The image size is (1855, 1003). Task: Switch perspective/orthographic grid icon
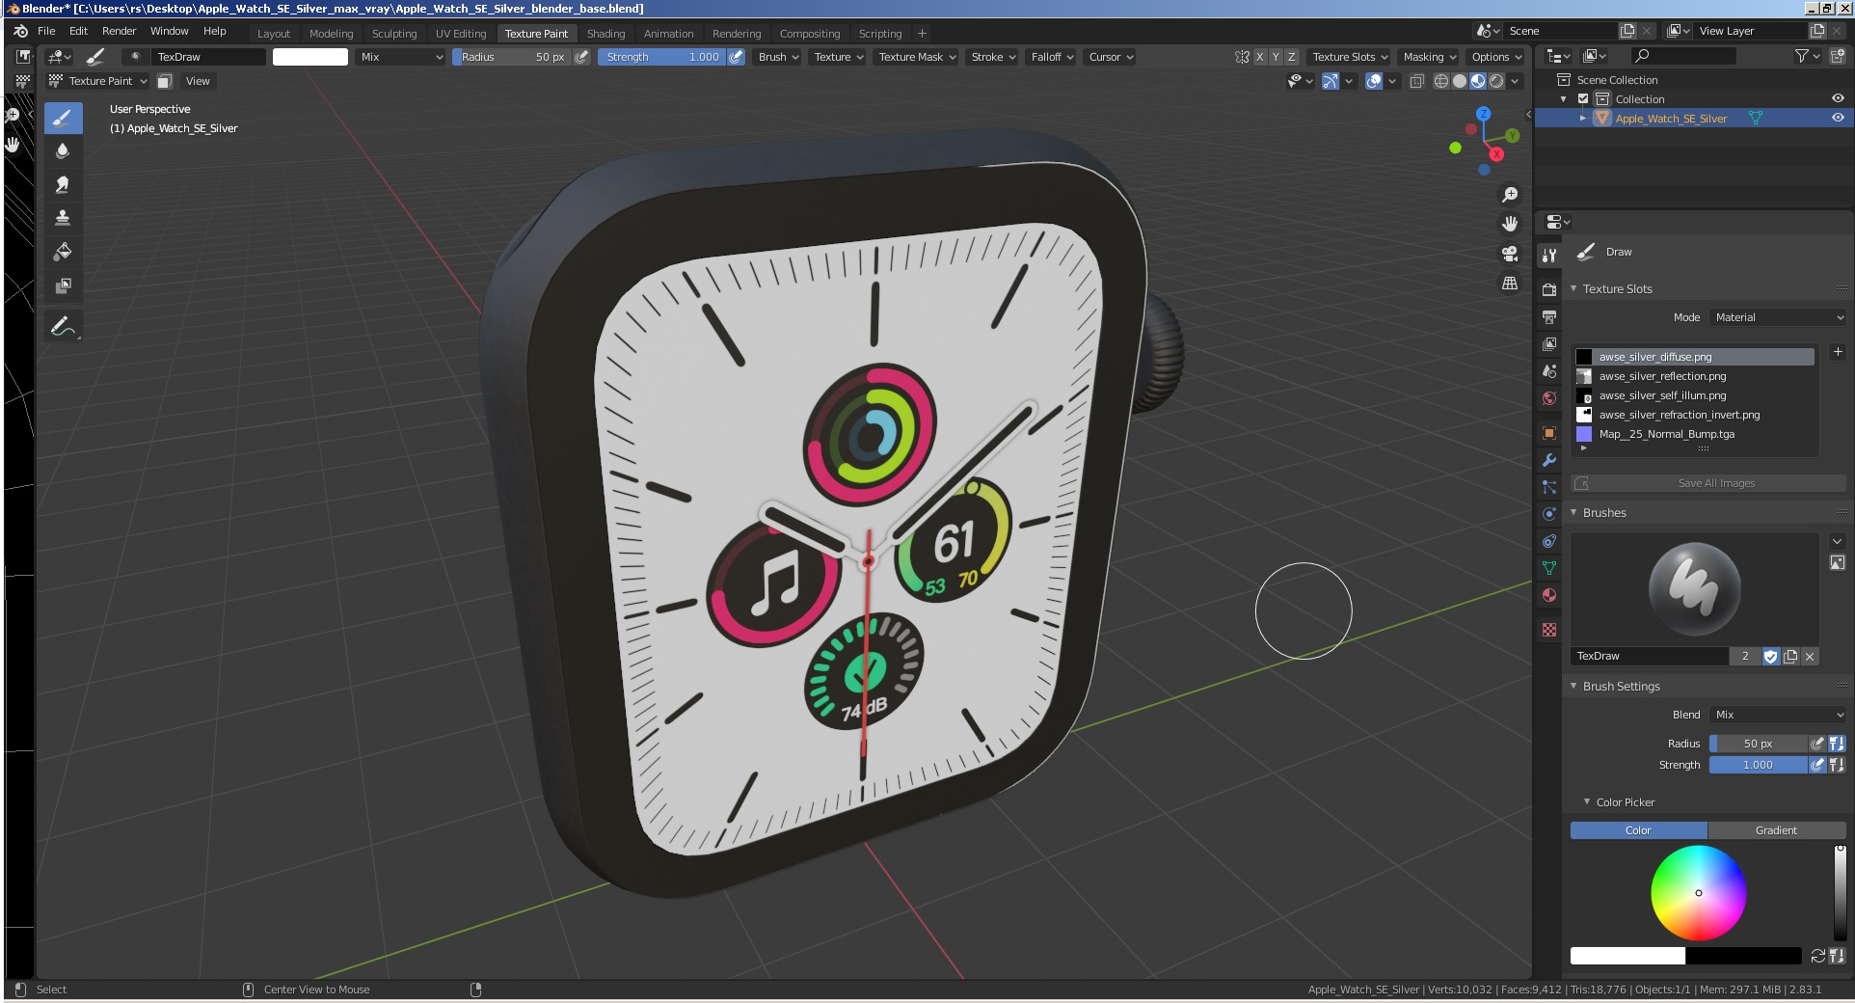point(1510,284)
